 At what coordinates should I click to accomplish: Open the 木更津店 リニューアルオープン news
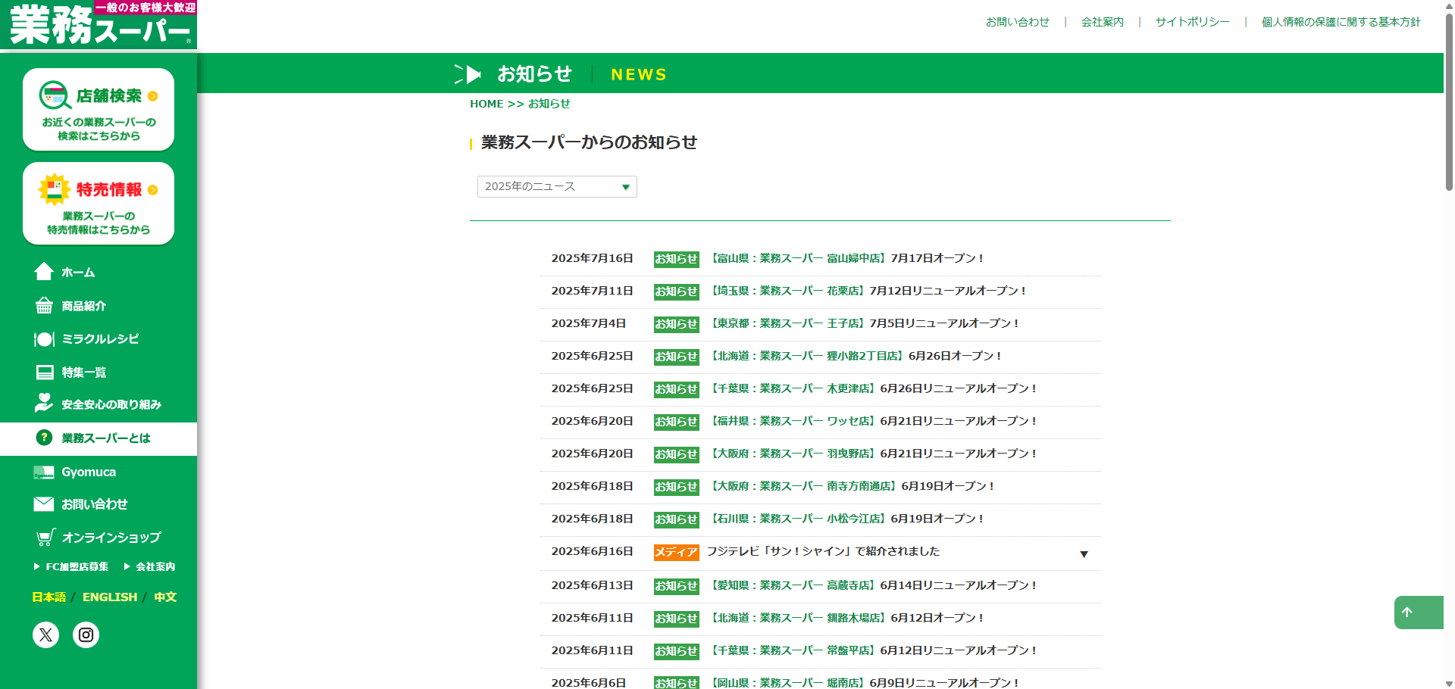coord(873,388)
